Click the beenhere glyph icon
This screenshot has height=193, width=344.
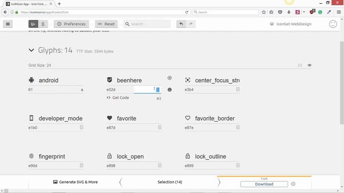pyautogui.click(x=110, y=80)
